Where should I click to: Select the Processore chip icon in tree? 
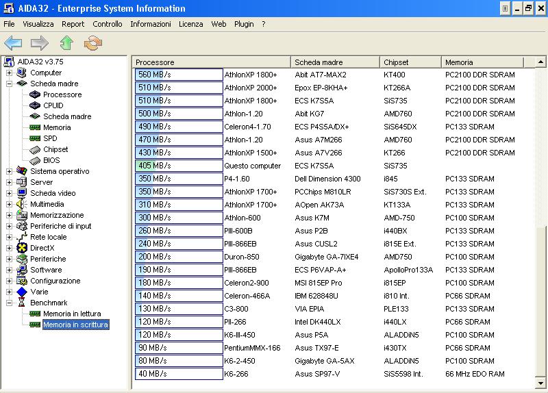click(x=35, y=94)
